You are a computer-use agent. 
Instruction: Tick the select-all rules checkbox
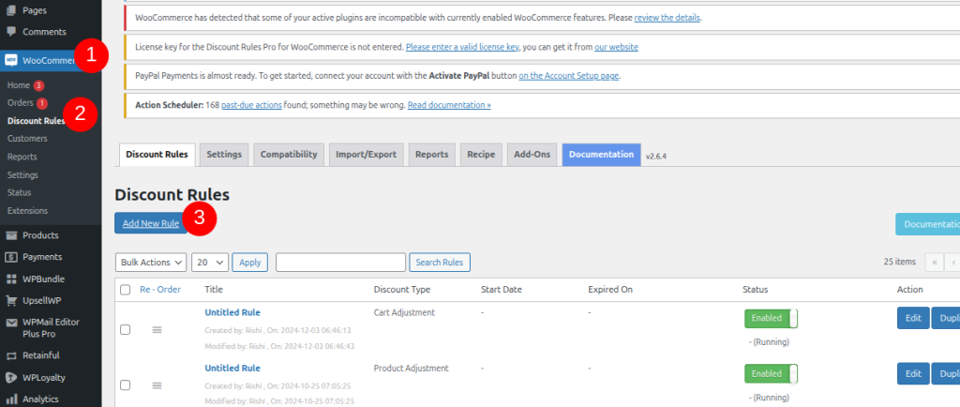point(126,290)
